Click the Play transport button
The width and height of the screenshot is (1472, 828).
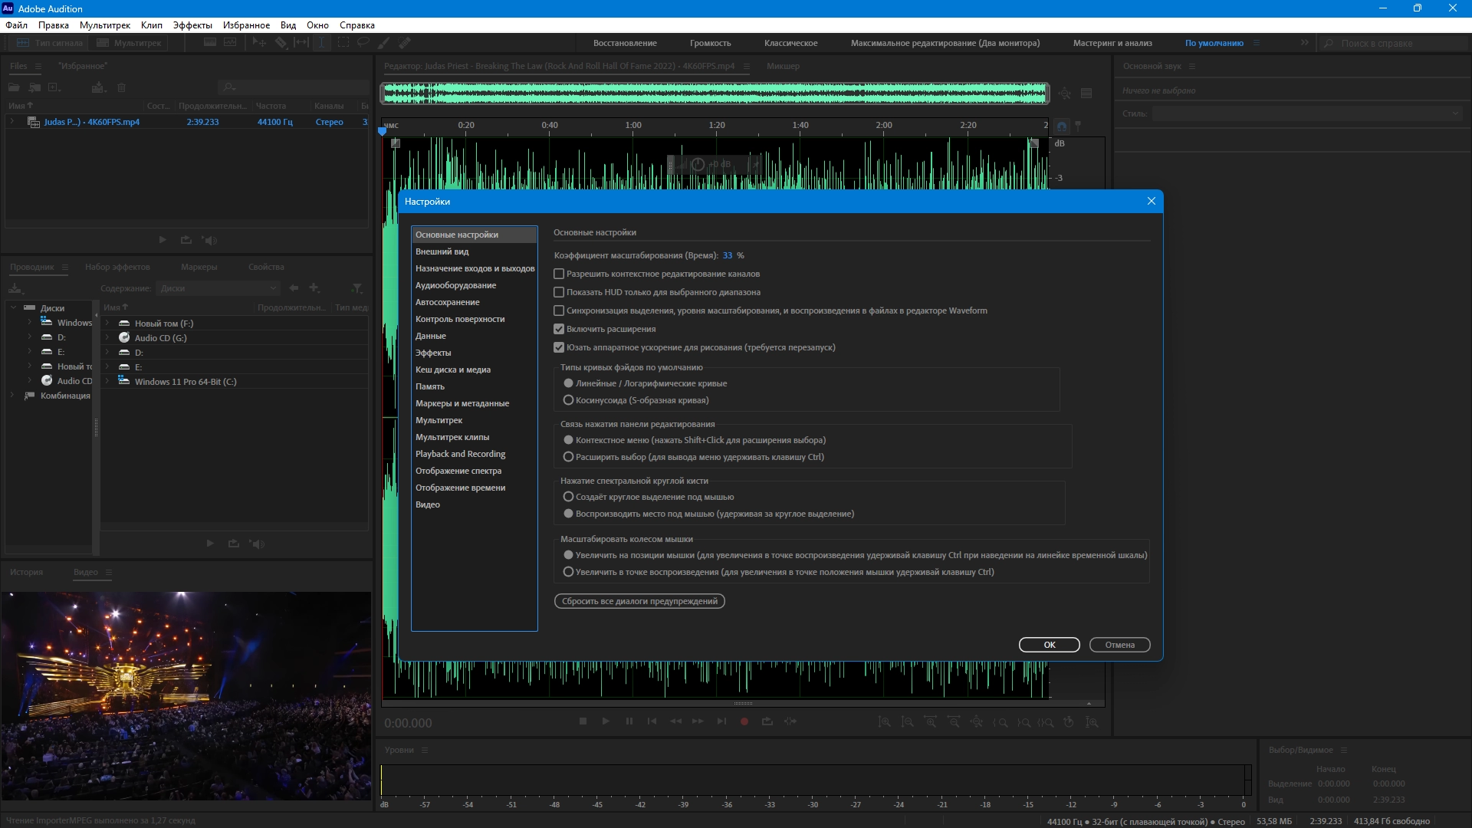pyautogui.click(x=606, y=721)
